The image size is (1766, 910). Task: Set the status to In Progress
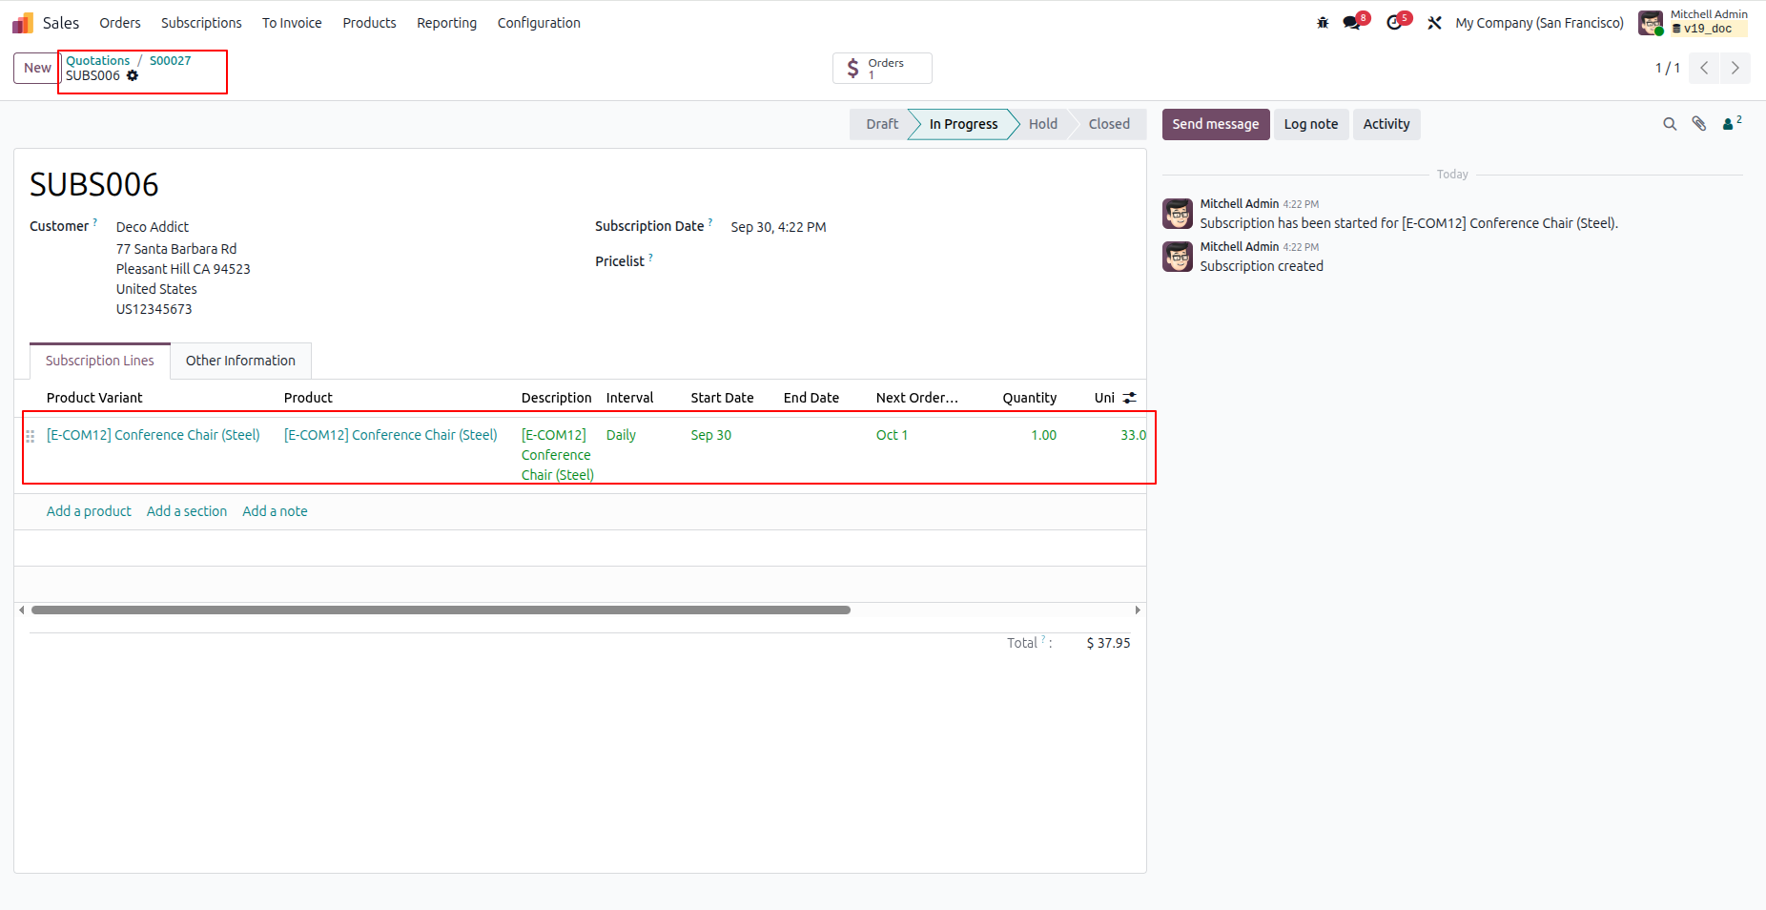click(963, 124)
